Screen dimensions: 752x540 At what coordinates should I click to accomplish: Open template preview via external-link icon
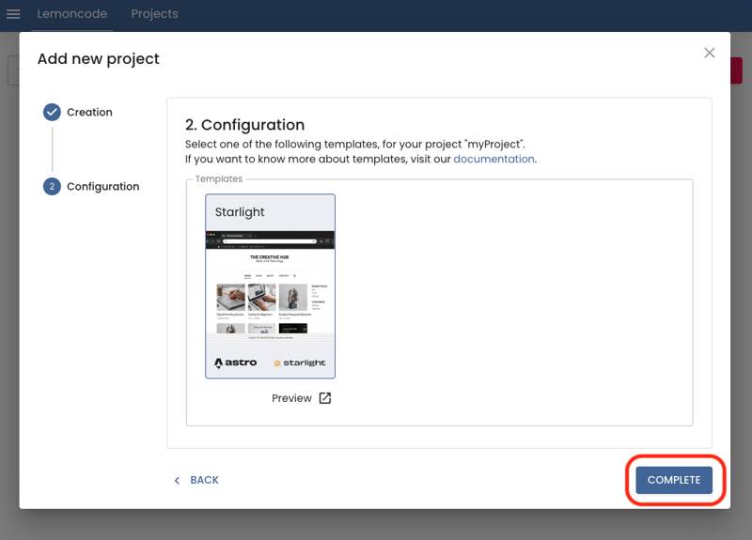click(x=324, y=398)
